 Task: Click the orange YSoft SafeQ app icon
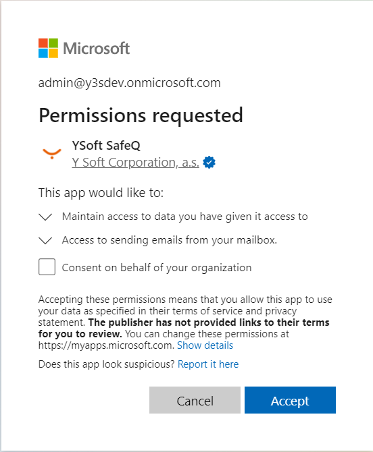click(x=52, y=153)
